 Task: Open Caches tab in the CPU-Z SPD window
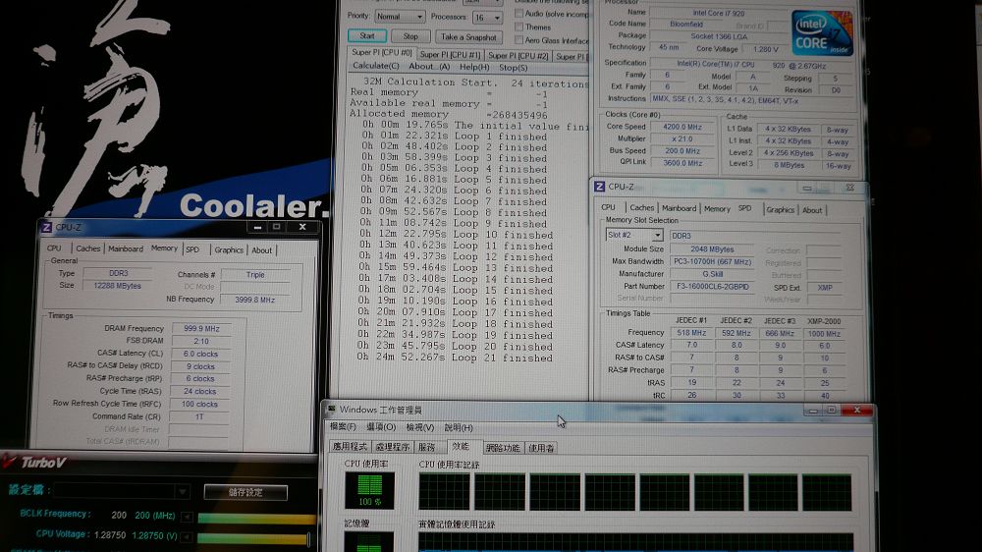click(x=642, y=208)
